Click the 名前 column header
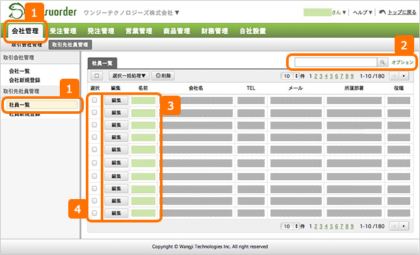The image size is (420, 255). click(x=143, y=88)
